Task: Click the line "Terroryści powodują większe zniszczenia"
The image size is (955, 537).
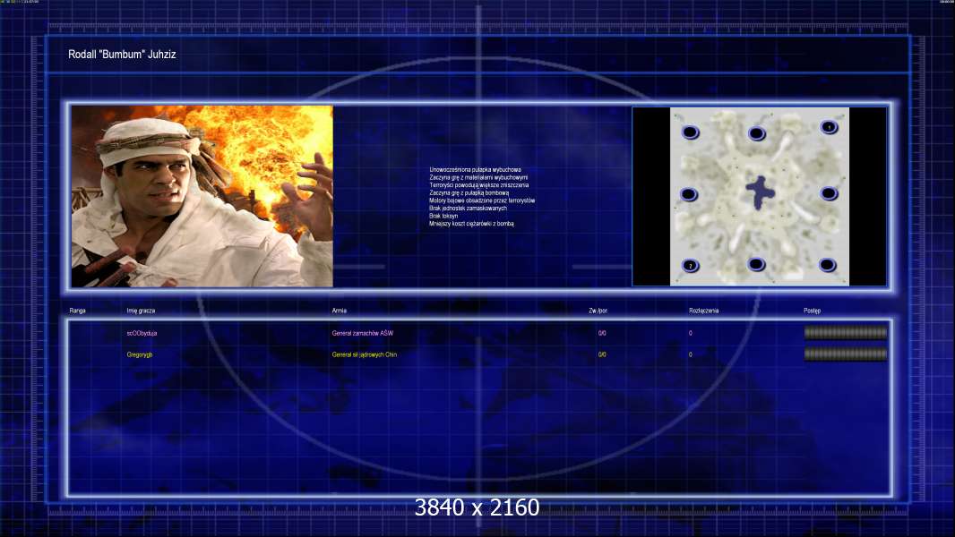Action: pyautogui.click(x=478, y=185)
